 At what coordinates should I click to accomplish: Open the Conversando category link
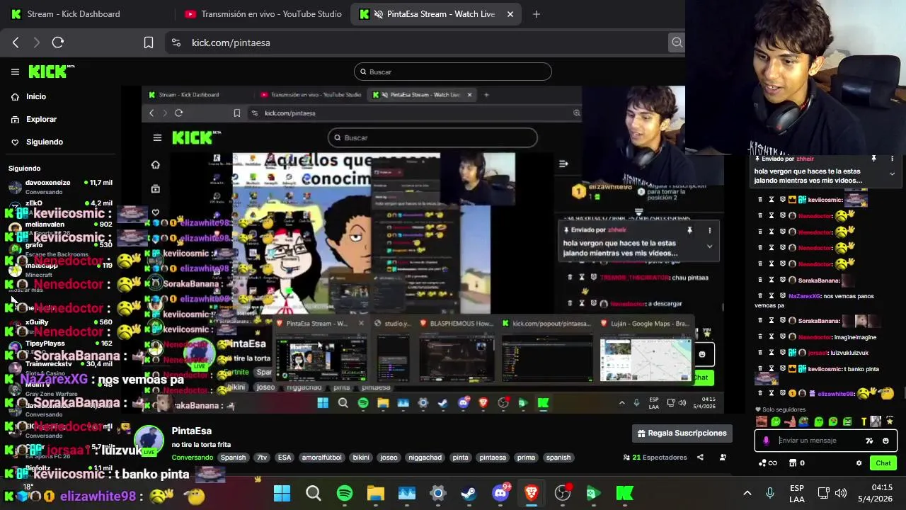[192, 458]
